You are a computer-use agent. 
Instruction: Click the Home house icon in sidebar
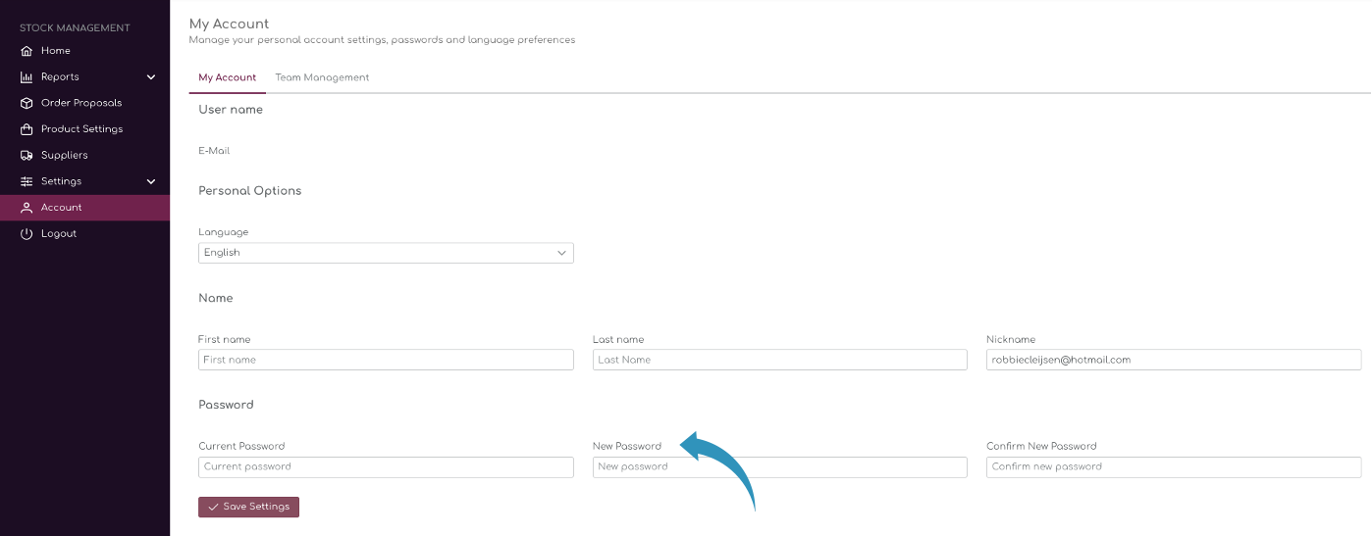tap(26, 51)
